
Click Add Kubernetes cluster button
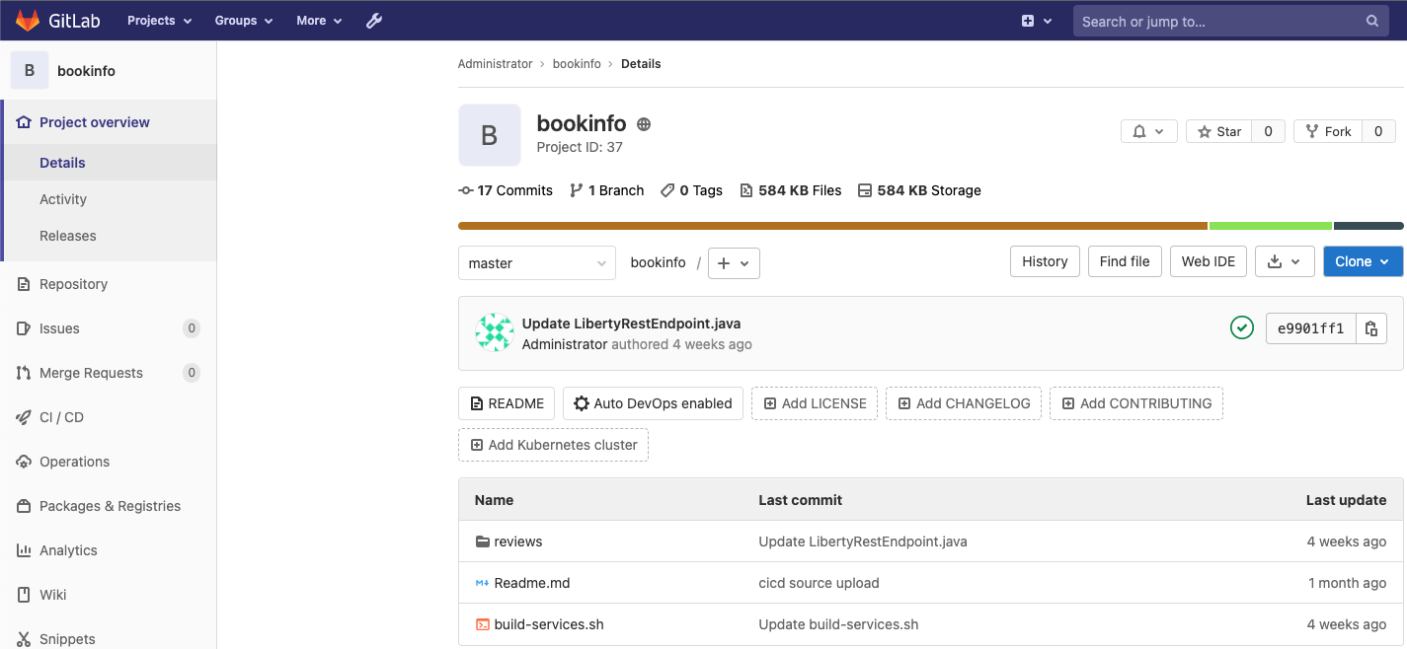click(553, 445)
